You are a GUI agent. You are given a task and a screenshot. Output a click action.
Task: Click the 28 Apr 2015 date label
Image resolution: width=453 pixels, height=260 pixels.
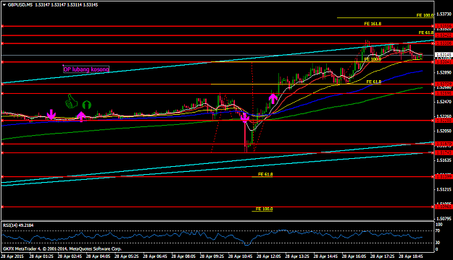pos(12,256)
